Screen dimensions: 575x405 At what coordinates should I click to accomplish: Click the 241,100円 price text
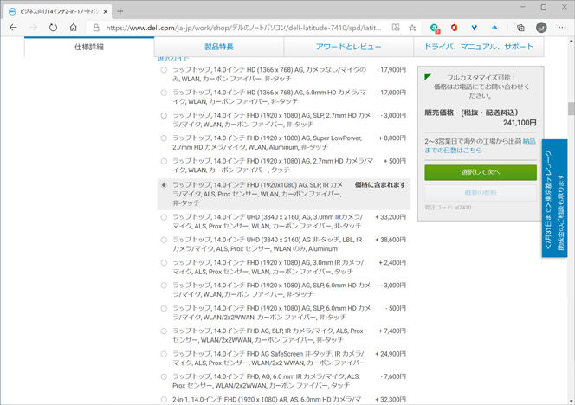[x=520, y=123]
